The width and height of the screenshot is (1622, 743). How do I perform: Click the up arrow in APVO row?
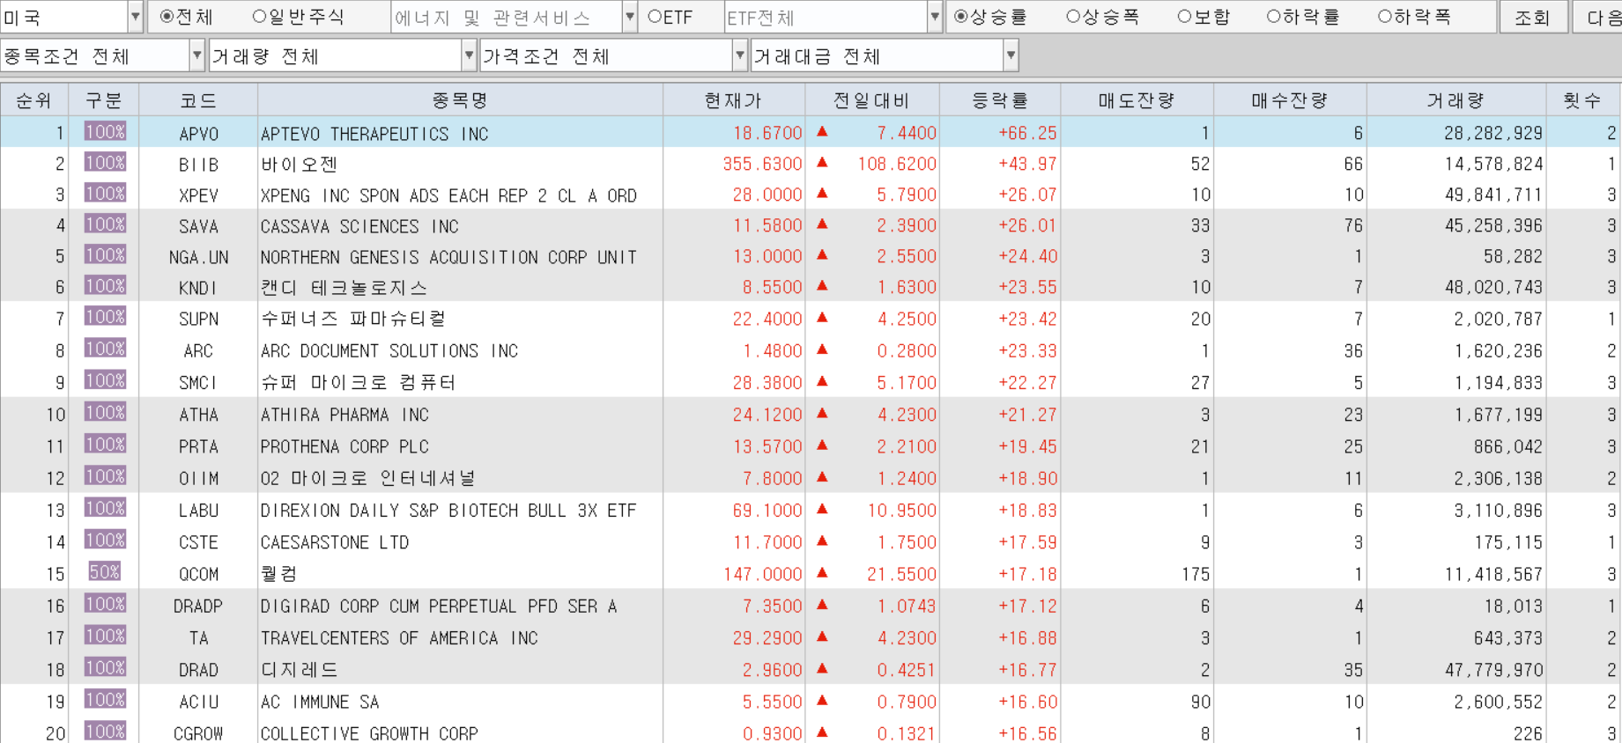pos(822,132)
